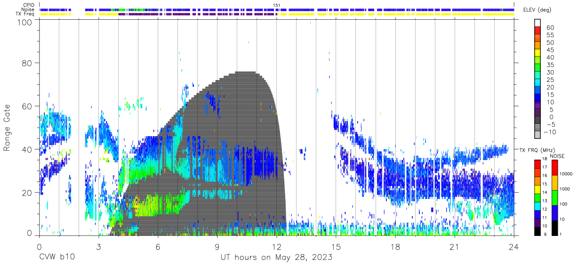Click the 6 tick on UT hours axis
The image size is (578, 267).
158,247
